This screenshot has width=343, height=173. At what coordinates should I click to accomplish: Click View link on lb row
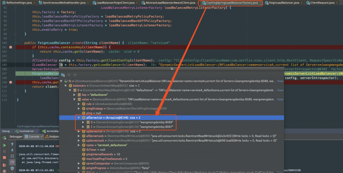point(280,81)
